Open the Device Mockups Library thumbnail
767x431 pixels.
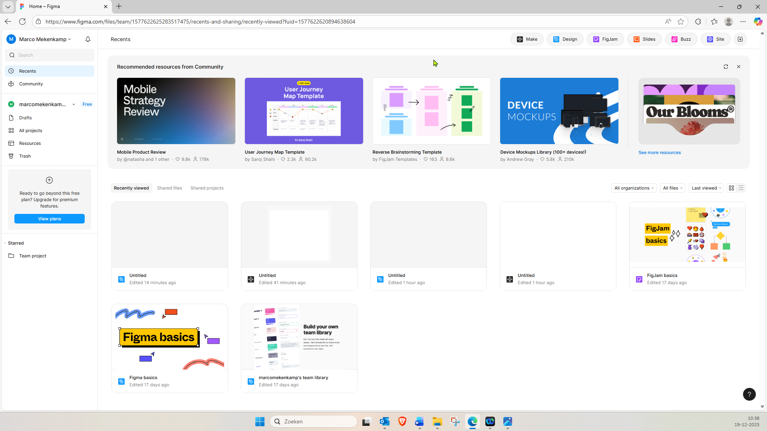point(559,111)
